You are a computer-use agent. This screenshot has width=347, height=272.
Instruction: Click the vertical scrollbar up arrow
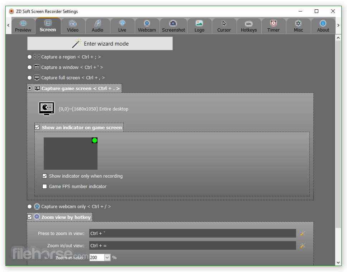pyautogui.click(x=338, y=38)
